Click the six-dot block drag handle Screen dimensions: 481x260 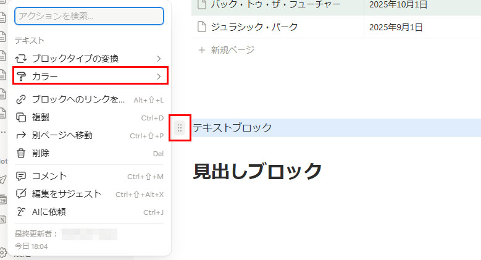coord(180,128)
